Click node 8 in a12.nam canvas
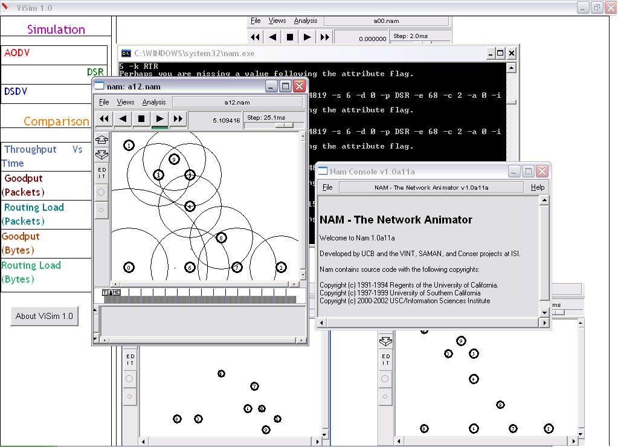The width and height of the screenshot is (618, 447). coord(221,237)
